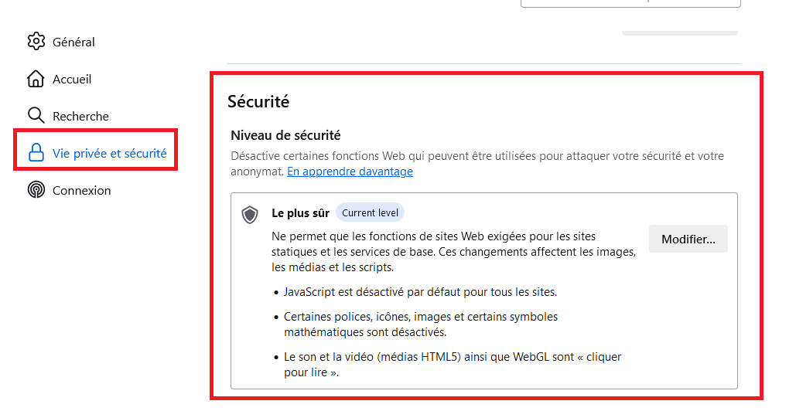Viewport: 796px width, 411px height.
Task: Select Vie privée et sécurité label
Action: (x=110, y=153)
